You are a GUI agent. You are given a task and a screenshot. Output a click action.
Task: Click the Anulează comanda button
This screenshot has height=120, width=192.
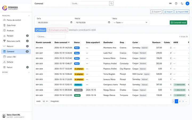click(x=58, y=30)
